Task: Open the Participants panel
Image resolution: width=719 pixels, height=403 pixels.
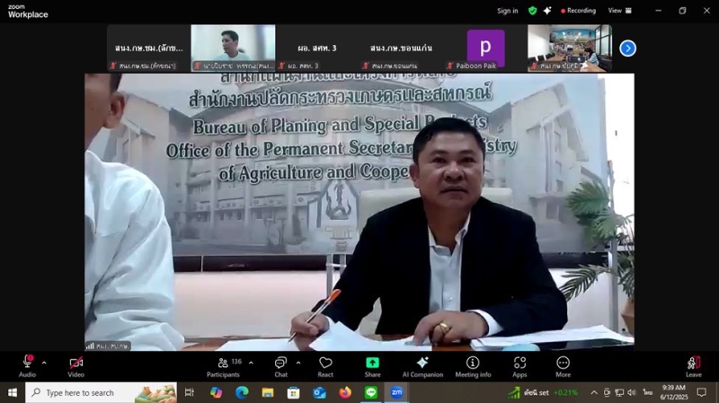Action: pyautogui.click(x=223, y=367)
